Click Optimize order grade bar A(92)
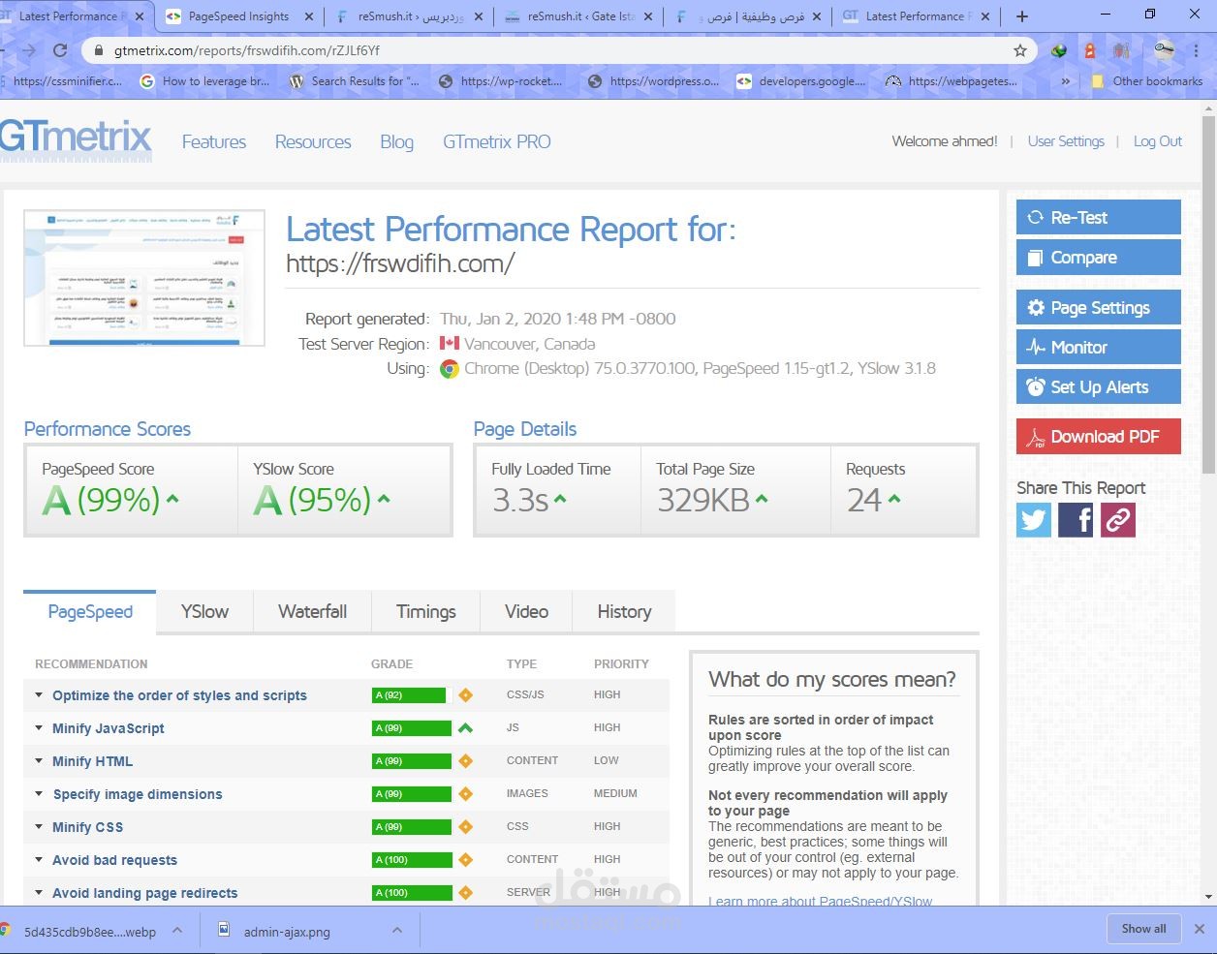Image resolution: width=1217 pixels, height=954 pixels. pos(411,695)
